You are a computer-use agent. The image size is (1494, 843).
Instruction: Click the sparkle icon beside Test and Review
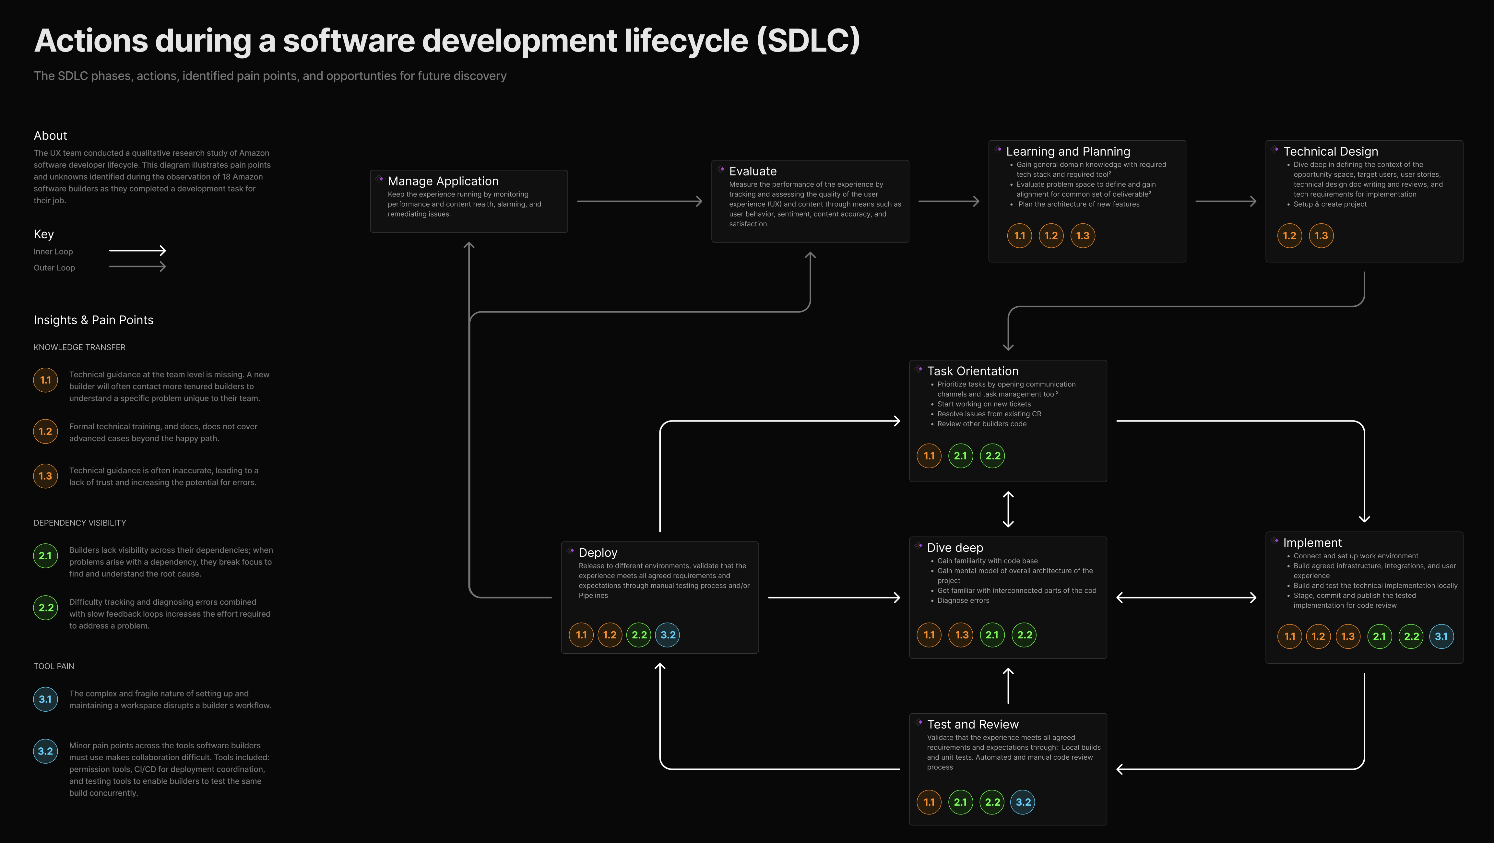(x=919, y=722)
